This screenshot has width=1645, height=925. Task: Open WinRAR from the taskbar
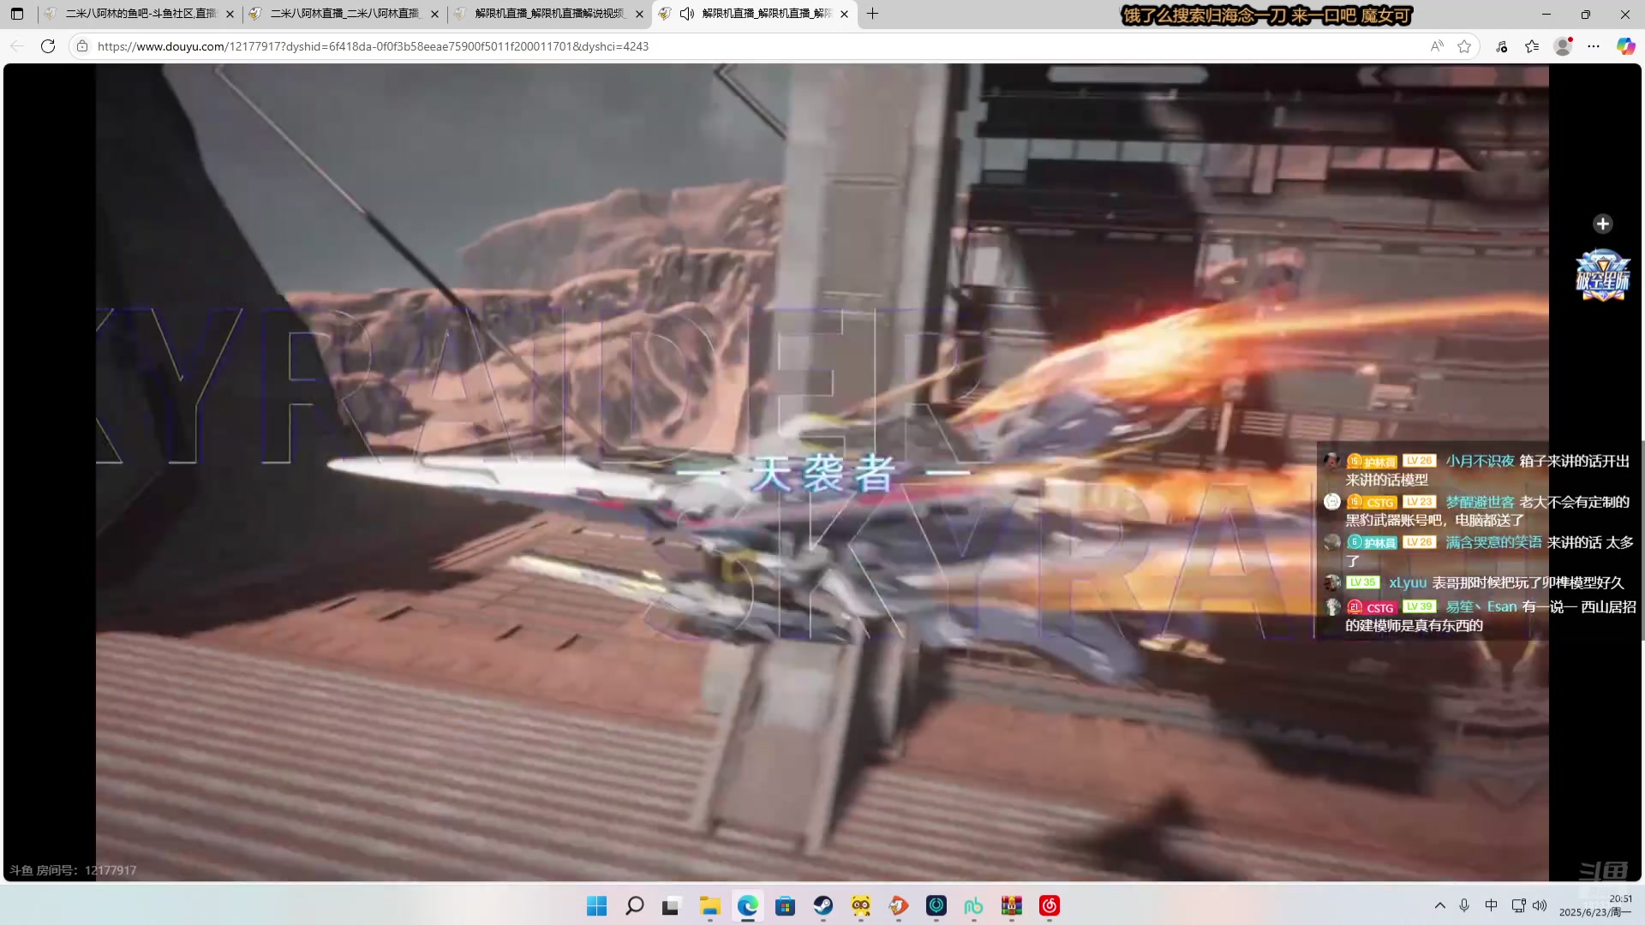[x=1012, y=905]
